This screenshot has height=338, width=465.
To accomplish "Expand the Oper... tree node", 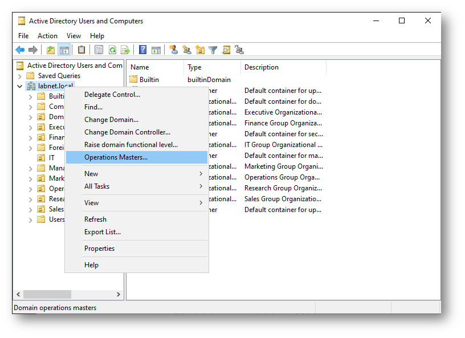I will tap(31, 189).
